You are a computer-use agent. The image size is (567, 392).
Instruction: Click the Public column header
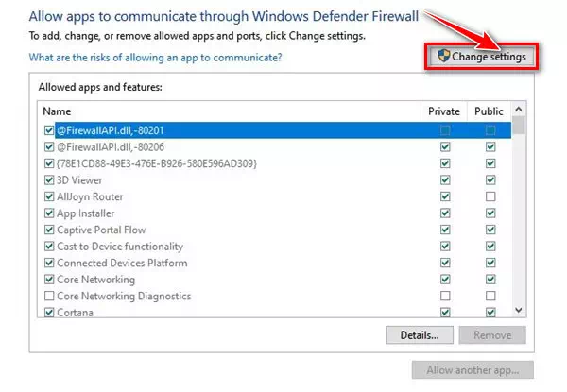489,111
